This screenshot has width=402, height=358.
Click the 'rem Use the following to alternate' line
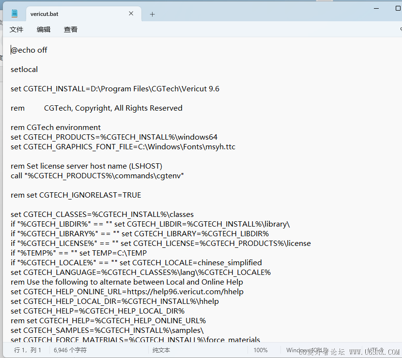pyautogui.click(x=126, y=282)
